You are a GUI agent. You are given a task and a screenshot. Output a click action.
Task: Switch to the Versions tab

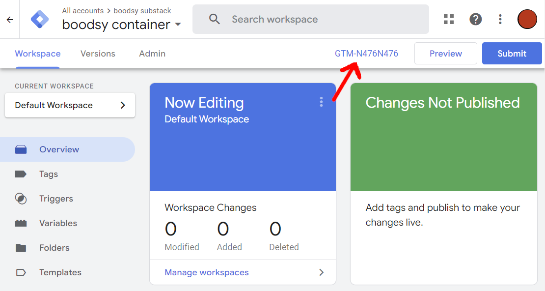[x=98, y=53]
